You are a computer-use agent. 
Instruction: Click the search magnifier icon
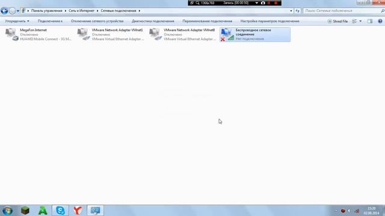tap(383, 11)
